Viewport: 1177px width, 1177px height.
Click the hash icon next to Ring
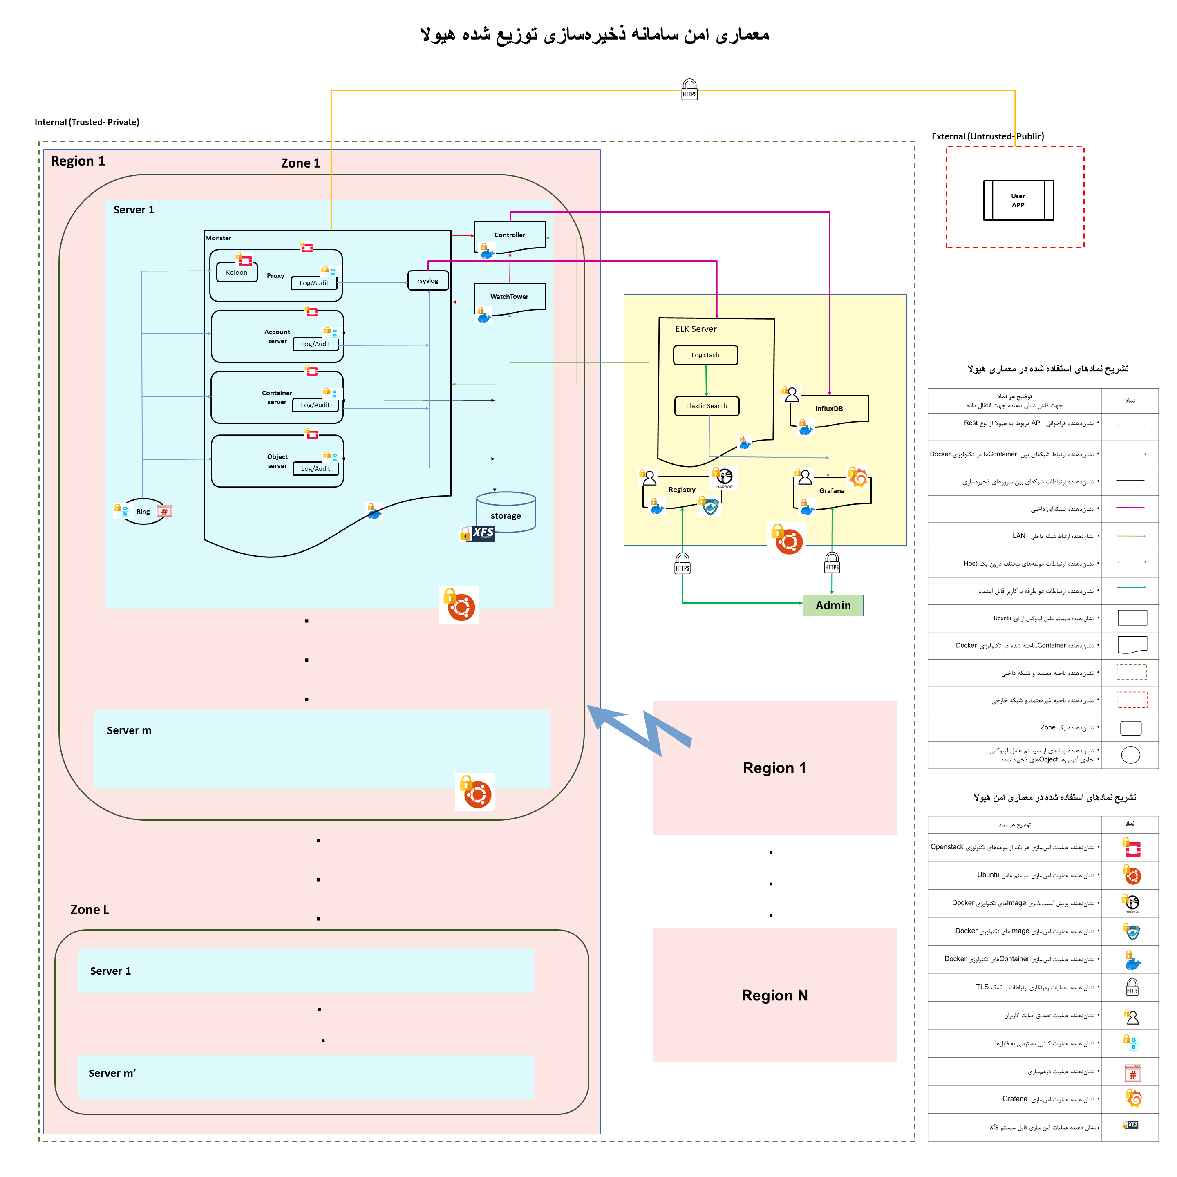point(164,511)
